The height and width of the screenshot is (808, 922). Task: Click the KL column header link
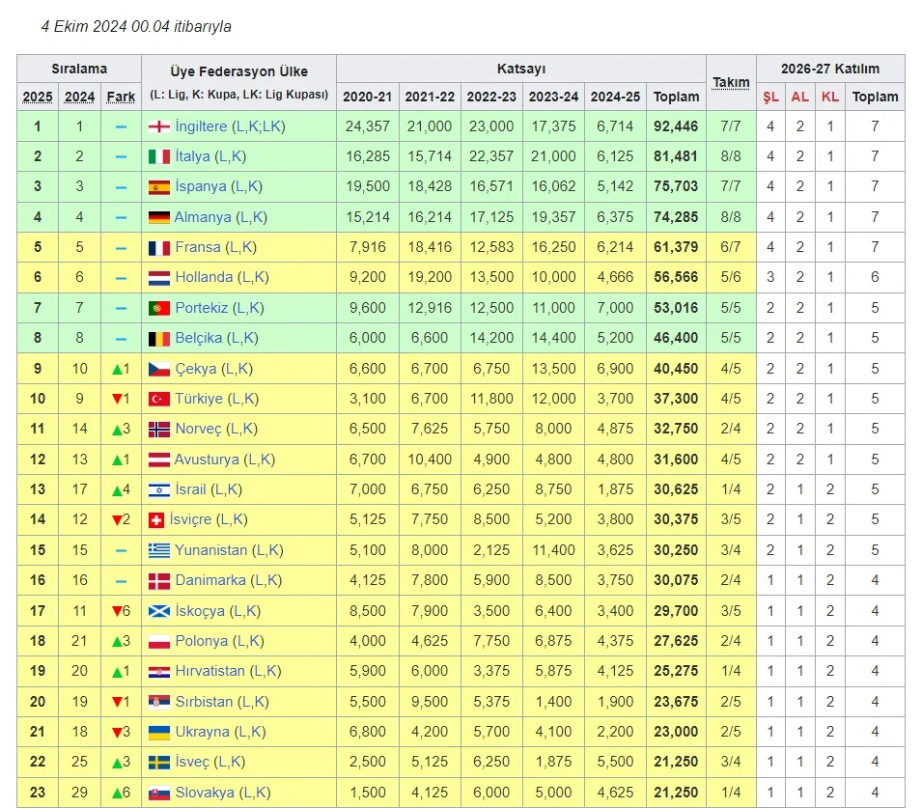tap(829, 96)
